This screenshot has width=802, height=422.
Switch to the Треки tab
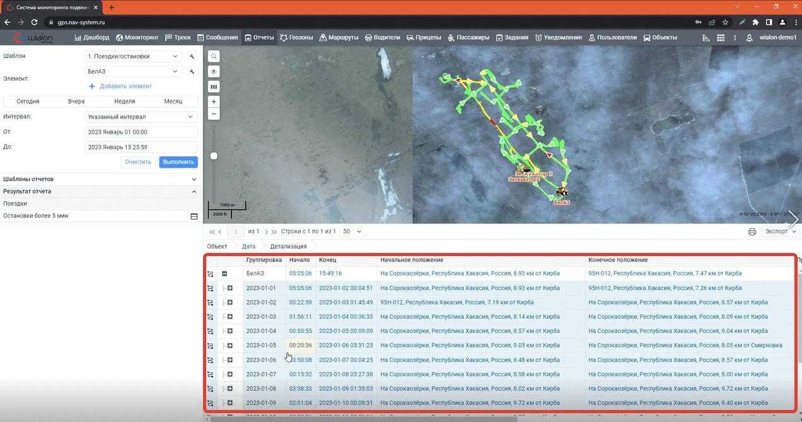coord(178,38)
